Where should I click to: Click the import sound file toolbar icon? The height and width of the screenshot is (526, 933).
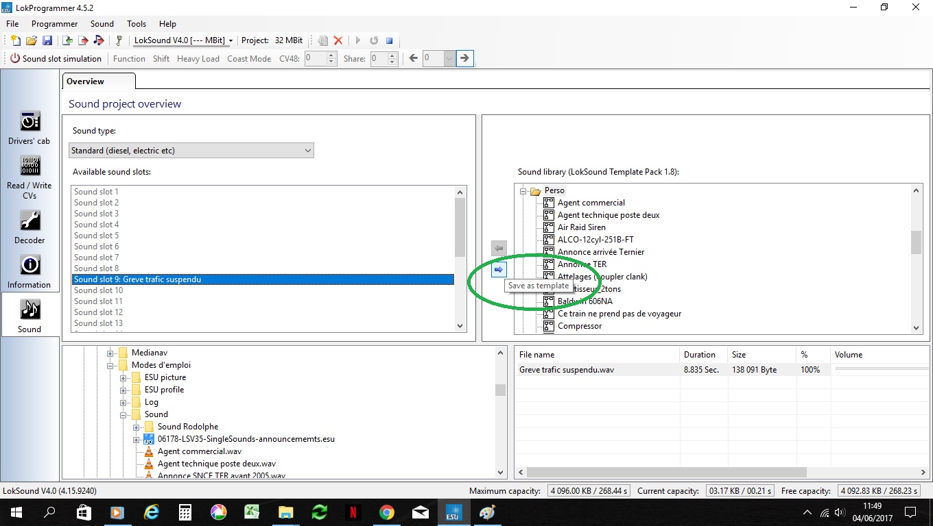coord(323,41)
